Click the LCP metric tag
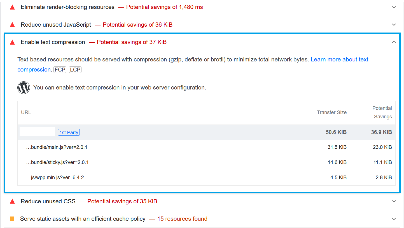The height and width of the screenshot is (228, 404). pyautogui.click(x=75, y=70)
